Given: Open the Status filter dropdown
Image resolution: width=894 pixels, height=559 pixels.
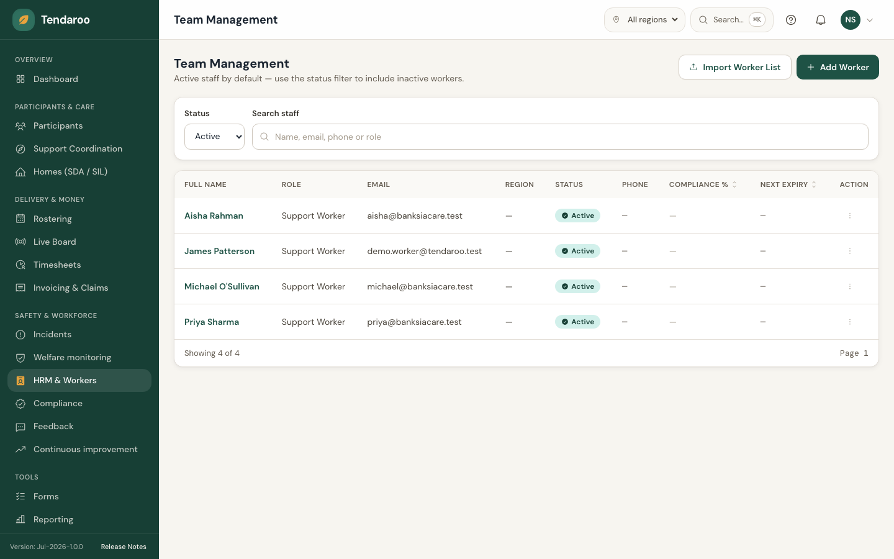Looking at the screenshot, I should click(x=214, y=137).
